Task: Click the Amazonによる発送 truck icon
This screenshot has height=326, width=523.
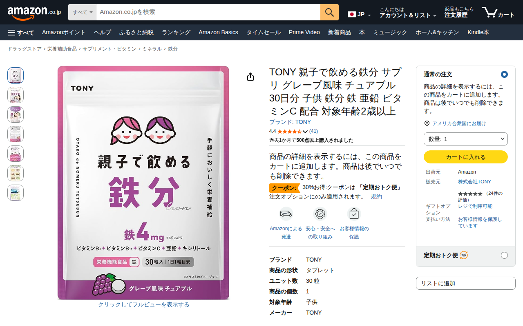Action: click(x=286, y=214)
